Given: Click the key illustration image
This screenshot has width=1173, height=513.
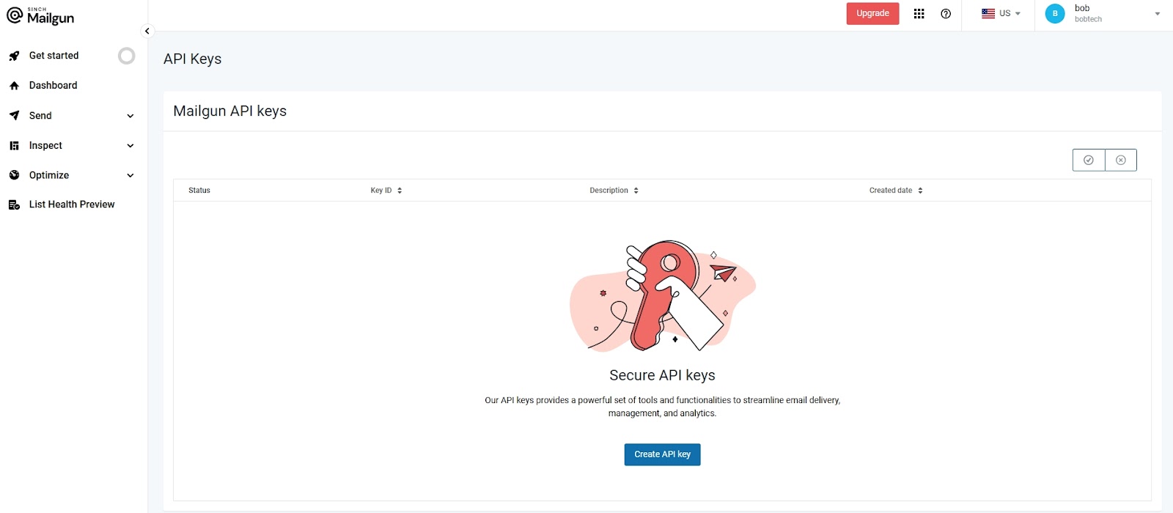Looking at the screenshot, I should [x=663, y=295].
